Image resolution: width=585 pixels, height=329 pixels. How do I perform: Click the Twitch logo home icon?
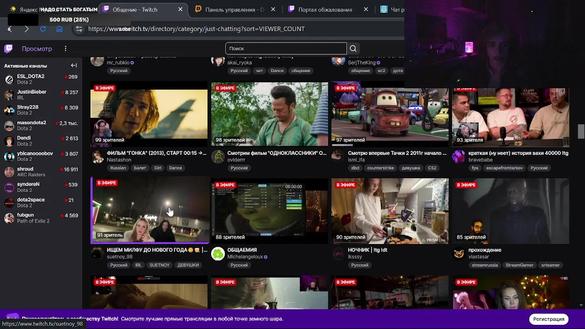(8, 48)
